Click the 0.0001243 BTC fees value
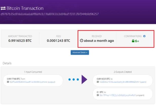Screen dimensions: 156x105 tap(58, 40)
